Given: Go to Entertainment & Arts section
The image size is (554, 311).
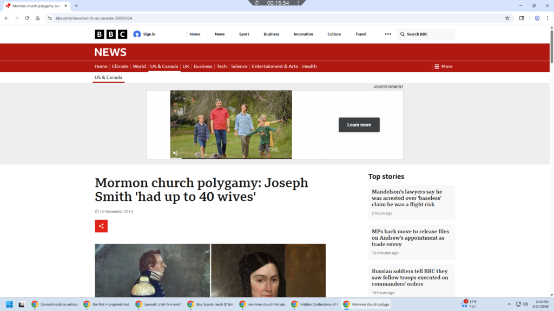Looking at the screenshot, I should tap(274, 66).
